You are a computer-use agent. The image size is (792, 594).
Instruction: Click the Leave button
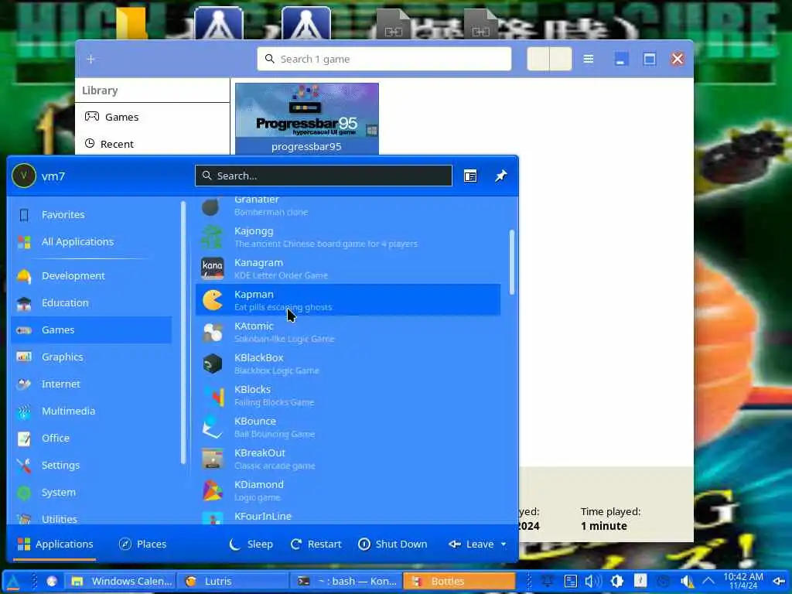(471, 544)
